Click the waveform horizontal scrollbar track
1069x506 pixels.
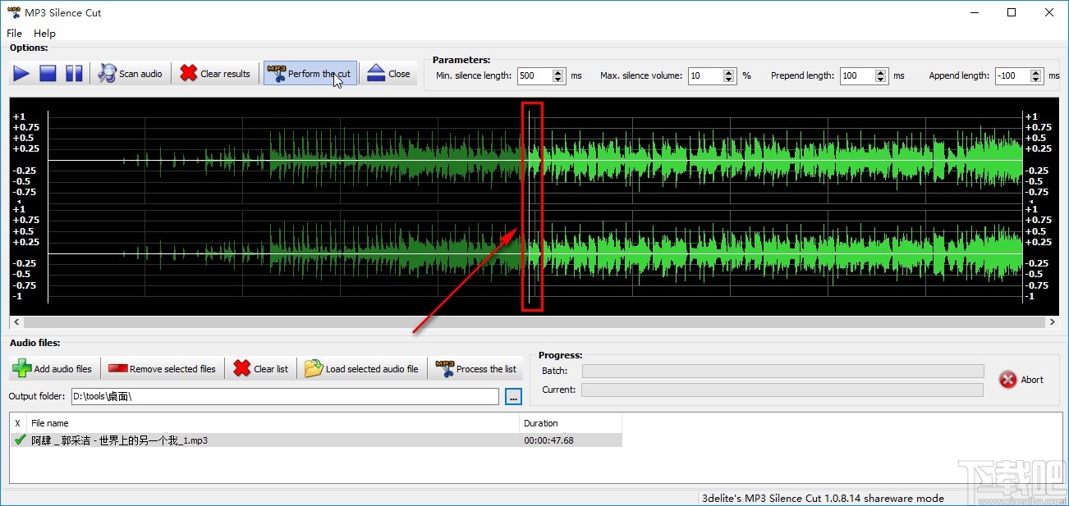point(534,322)
